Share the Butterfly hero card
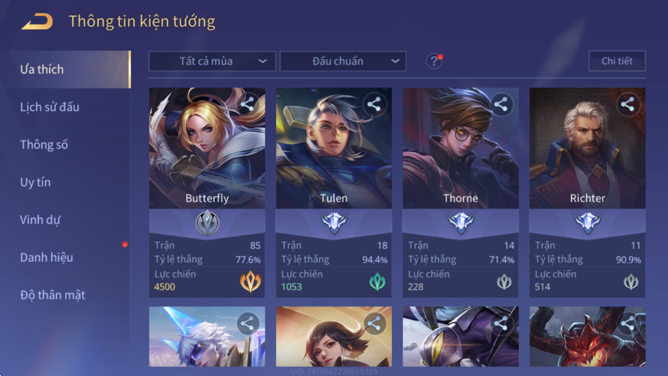 coord(247,104)
